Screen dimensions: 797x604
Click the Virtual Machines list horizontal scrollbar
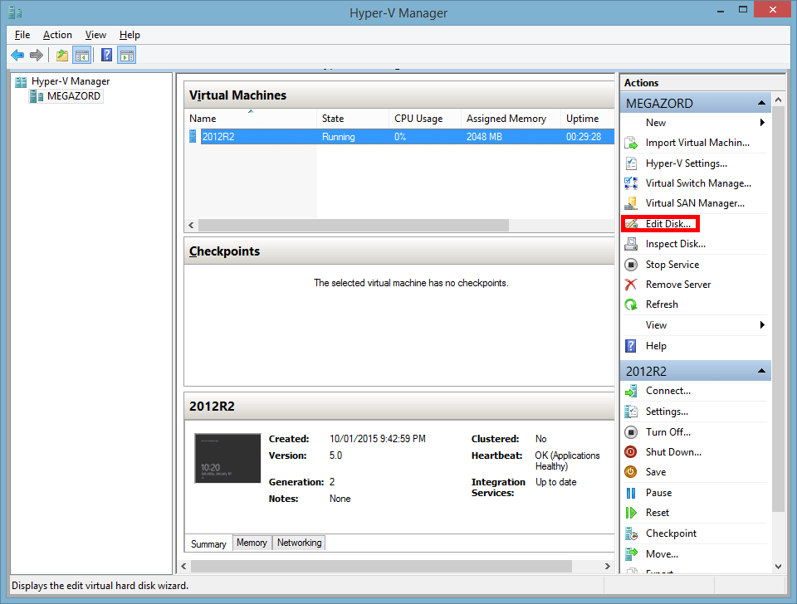[354, 225]
